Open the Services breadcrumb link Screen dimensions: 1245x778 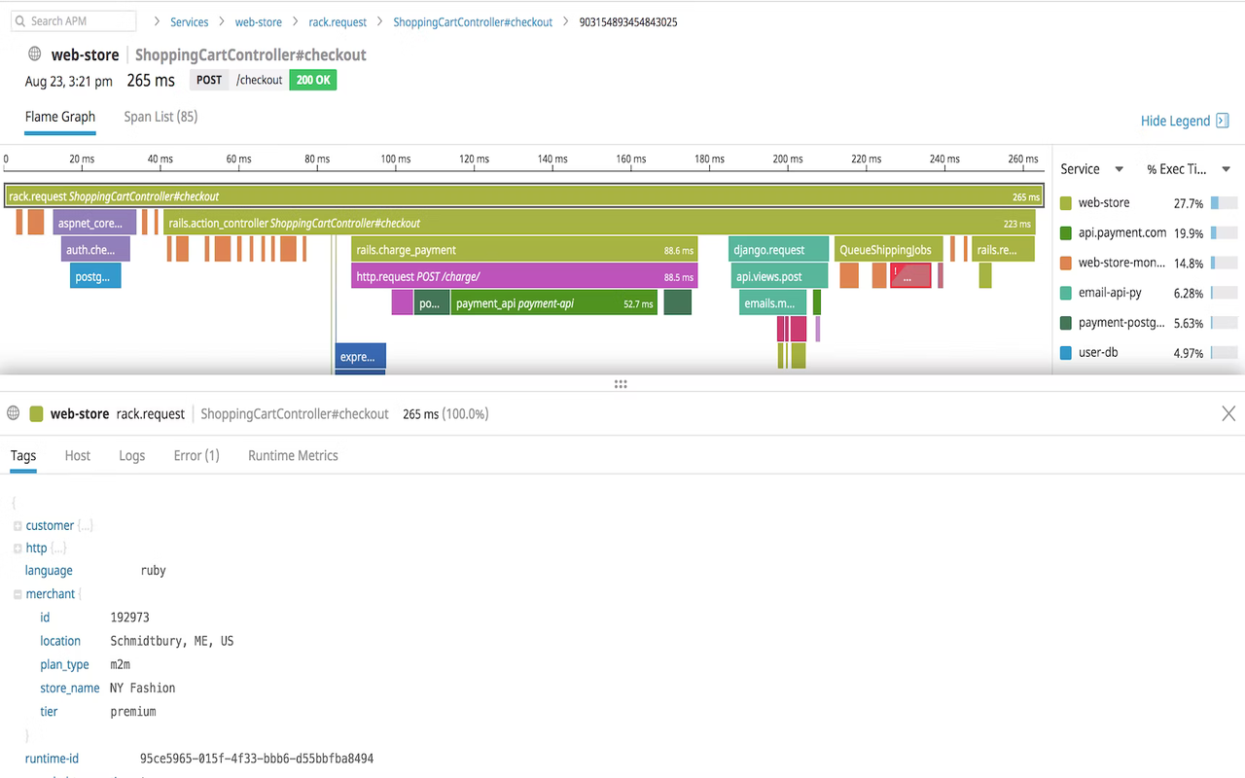189,21
